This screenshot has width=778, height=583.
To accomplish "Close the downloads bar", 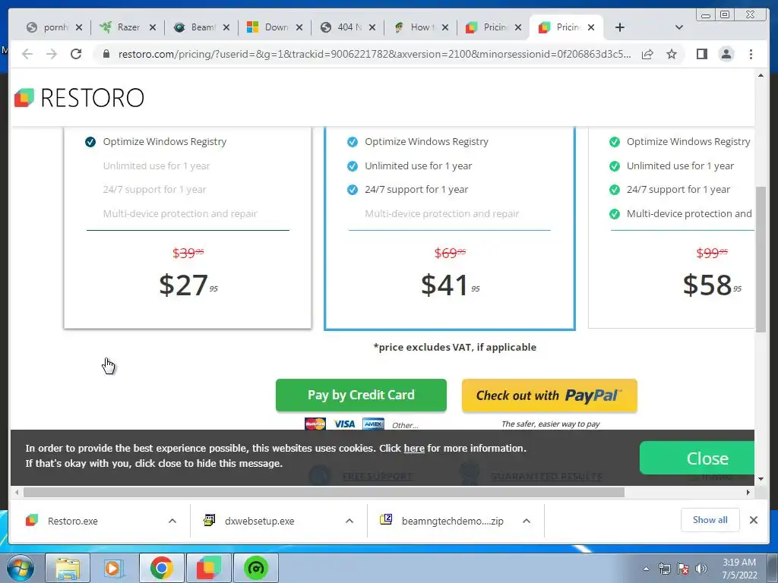I will (x=753, y=520).
